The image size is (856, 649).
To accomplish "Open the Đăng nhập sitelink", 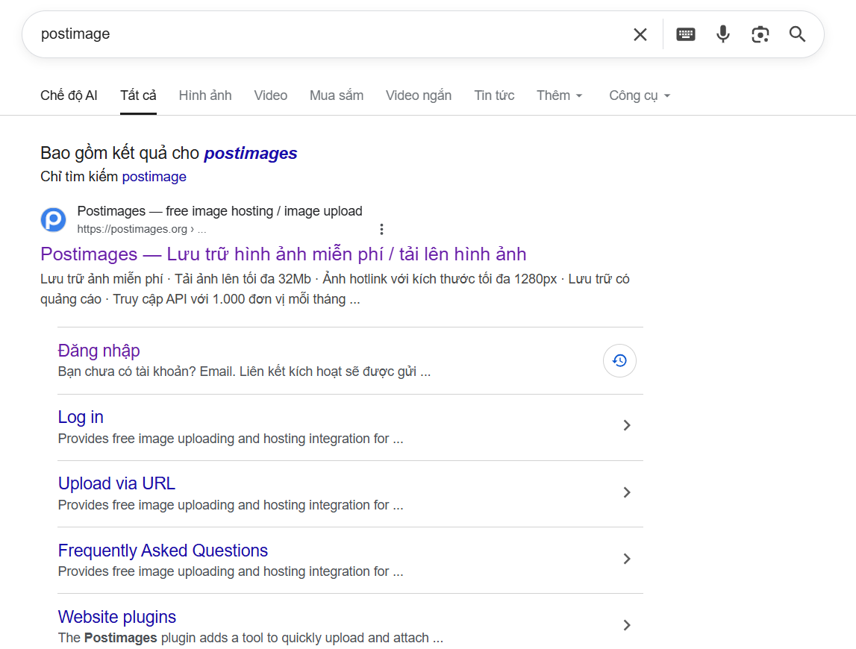I will pyautogui.click(x=99, y=351).
